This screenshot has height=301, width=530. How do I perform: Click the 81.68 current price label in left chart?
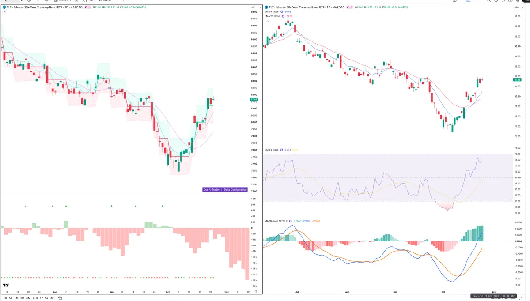253,99
